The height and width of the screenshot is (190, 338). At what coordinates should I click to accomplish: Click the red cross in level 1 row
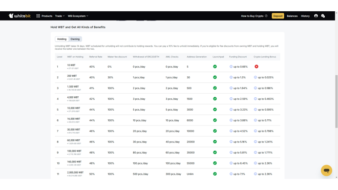[256, 67]
